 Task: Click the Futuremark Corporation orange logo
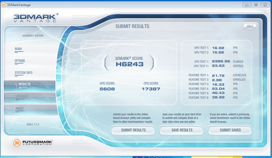pyautogui.click(x=17, y=143)
